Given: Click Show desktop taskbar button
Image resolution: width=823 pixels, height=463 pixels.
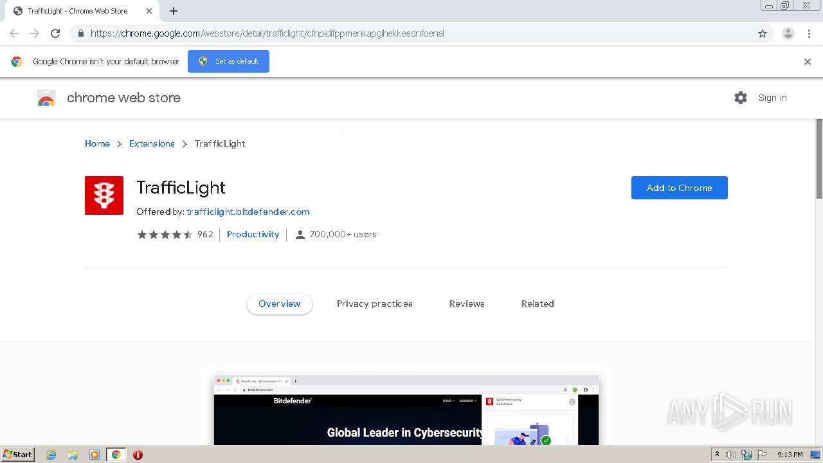Looking at the screenshot, I should point(816,455).
